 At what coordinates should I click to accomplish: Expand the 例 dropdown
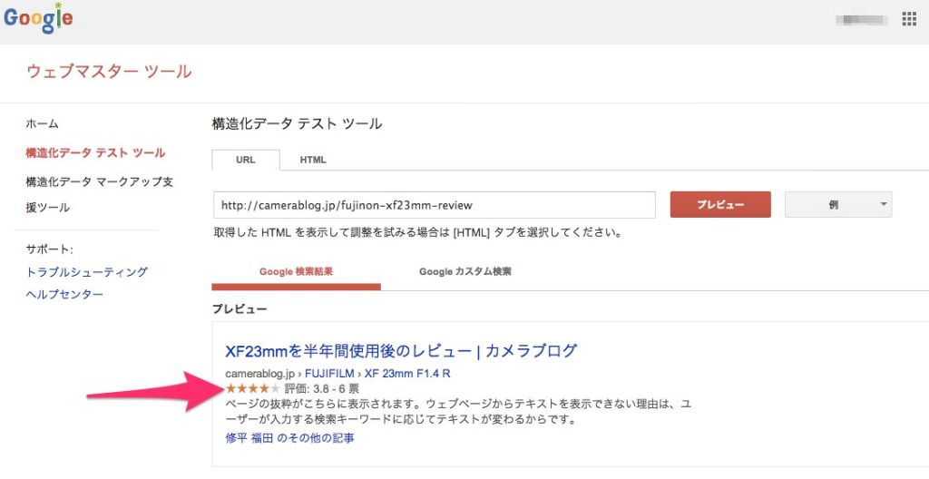838,204
